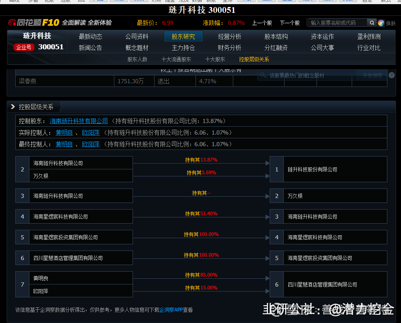Open the 股本结构 tab
This screenshot has width=401, height=323.
pyautogui.click(x=276, y=36)
